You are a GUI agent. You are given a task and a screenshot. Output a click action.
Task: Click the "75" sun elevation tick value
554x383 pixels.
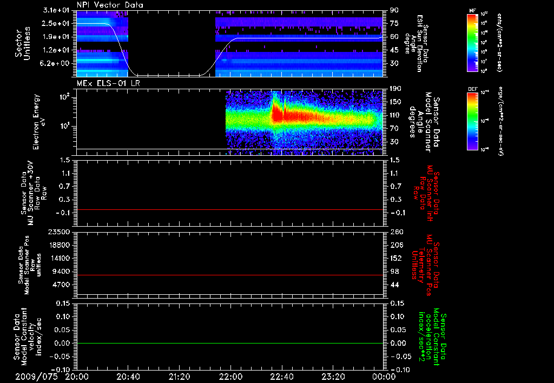click(394, 23)
